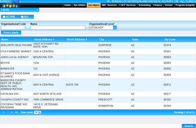Open the Organizational Level dropdown

pyautogui.click(x=115, y=28)
